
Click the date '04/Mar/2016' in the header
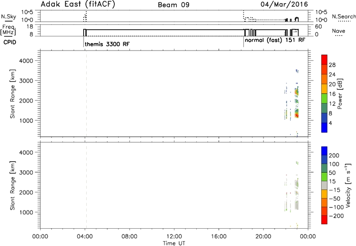tap(284, 4)
